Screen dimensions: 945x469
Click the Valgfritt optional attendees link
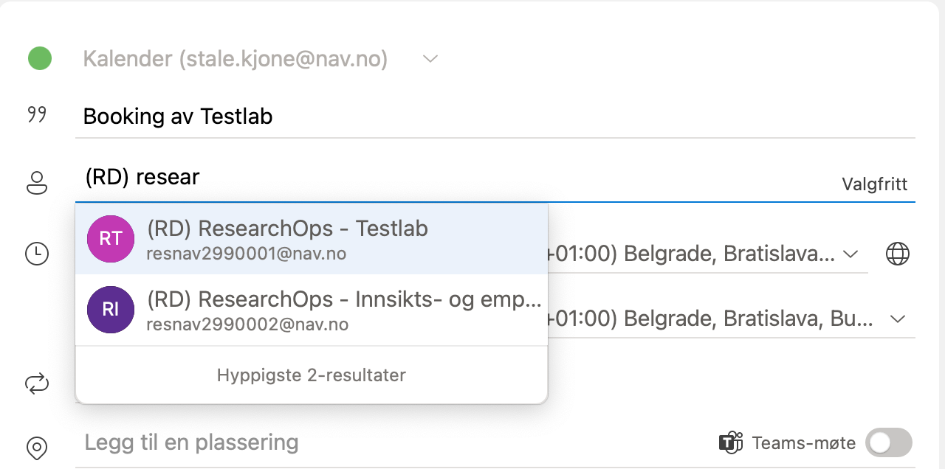coord(874,184)
